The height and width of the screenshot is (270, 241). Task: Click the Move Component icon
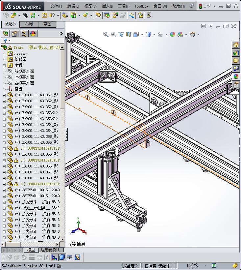point(52,15)
